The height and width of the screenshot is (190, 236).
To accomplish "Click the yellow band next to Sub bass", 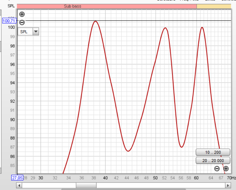I will pos(213,6).
